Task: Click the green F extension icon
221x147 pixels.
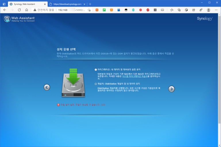Action: click(104, 10)
